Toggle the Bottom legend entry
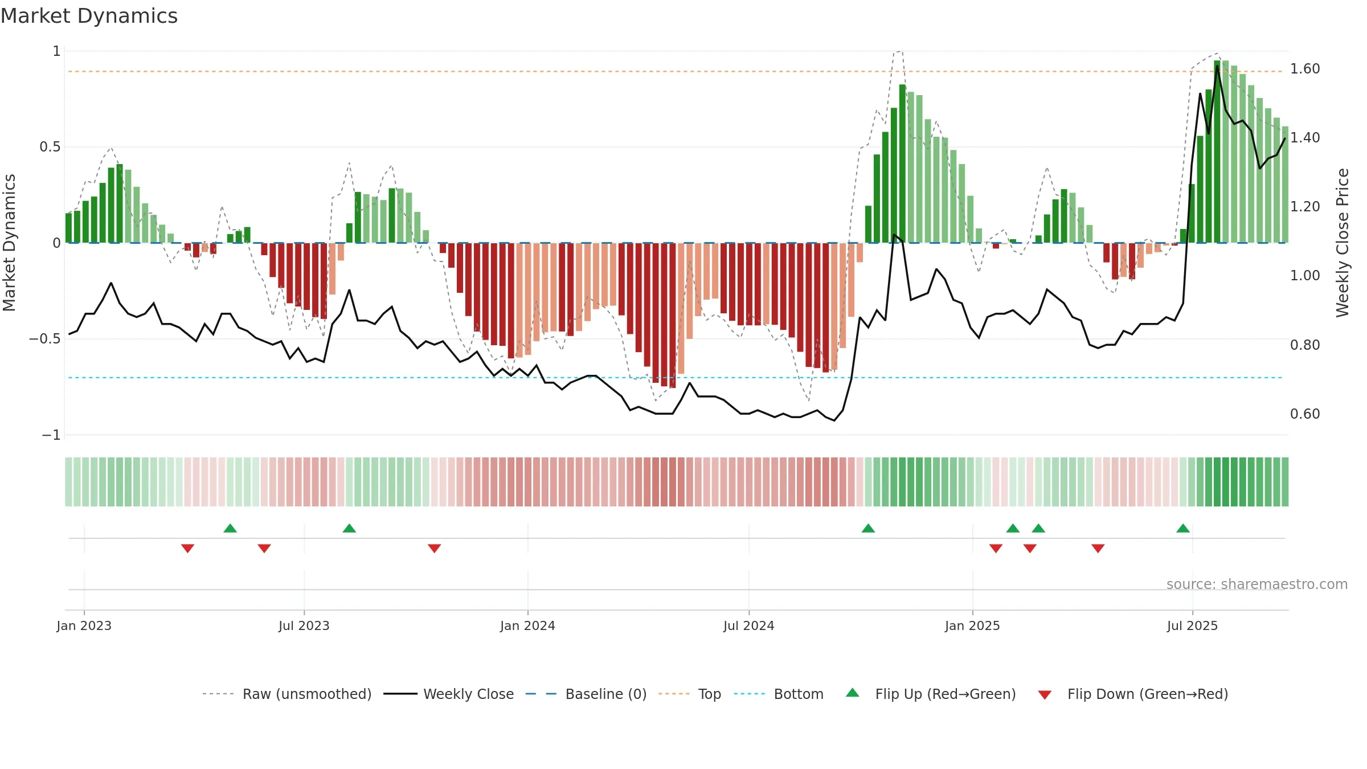Image resolution: width=1367 pixels, height=769 pixels. pos(779,694)
